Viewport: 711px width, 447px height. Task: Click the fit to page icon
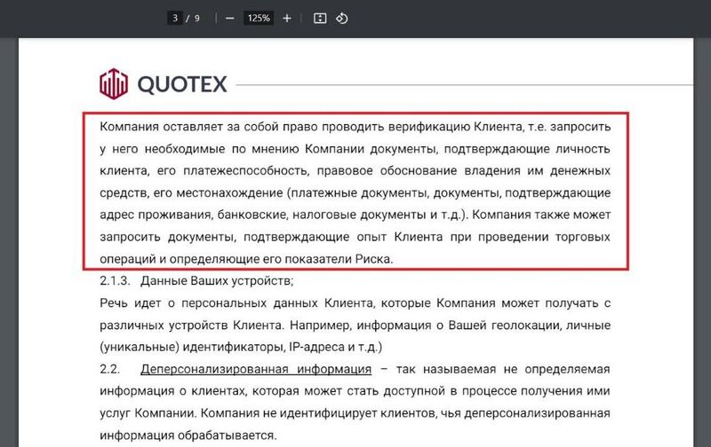pyautogui.click(x=320, y=18)
